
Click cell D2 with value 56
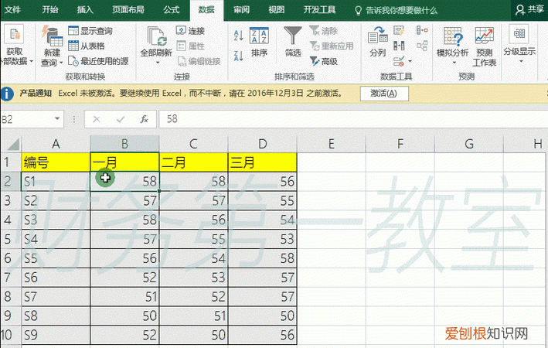[x=262, y=182]
